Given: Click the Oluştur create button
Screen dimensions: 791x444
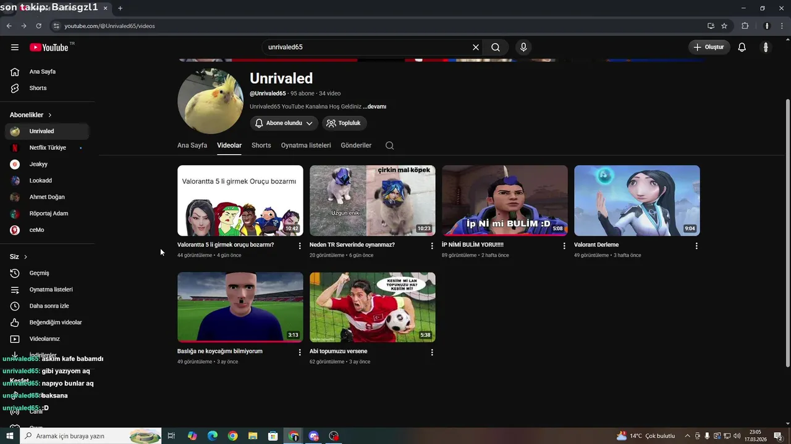Looking at the screenshot, I should click(x=709, y=47).
